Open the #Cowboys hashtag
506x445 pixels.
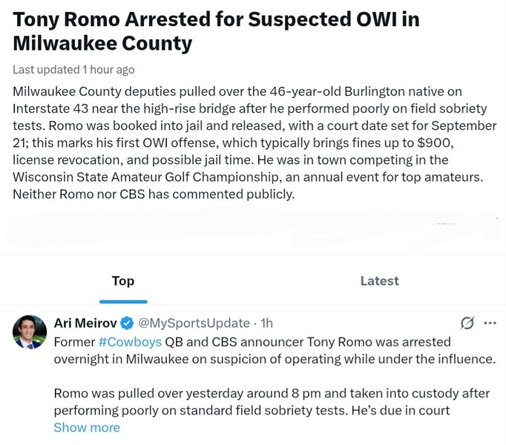[130, 342]
